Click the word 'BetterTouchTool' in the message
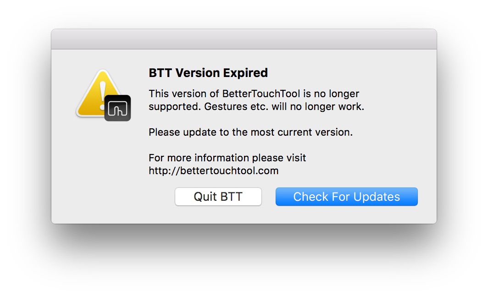The height and width of the screenshot is (297, 488). [x=261, y=94]
